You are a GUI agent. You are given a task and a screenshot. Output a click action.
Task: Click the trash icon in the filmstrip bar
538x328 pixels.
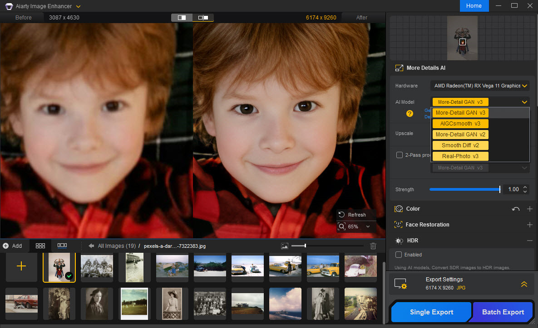click(x=373, y=246)
